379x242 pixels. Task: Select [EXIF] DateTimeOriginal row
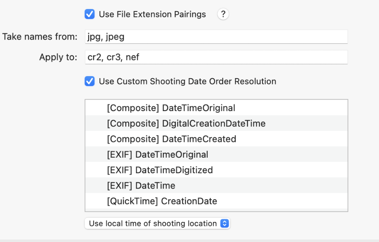(216, 154)
